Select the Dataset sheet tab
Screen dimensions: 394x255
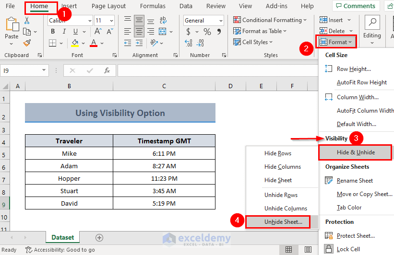(x=62, y=237)
